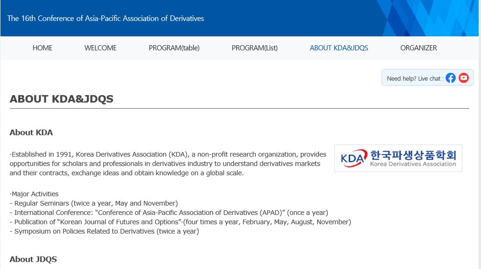Open the YouTube live chat icon

tap(464, 78)
